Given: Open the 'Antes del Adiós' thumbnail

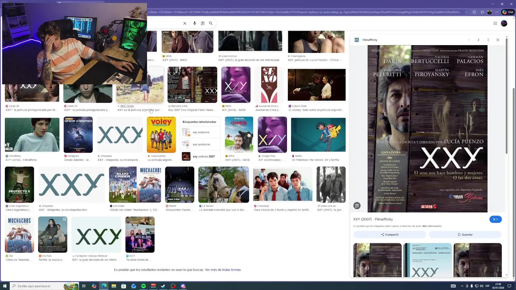Looking at the screenshot, I should (x=140, y=234).
